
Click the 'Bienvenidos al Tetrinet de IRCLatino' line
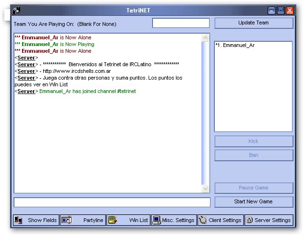pos(97,64)
